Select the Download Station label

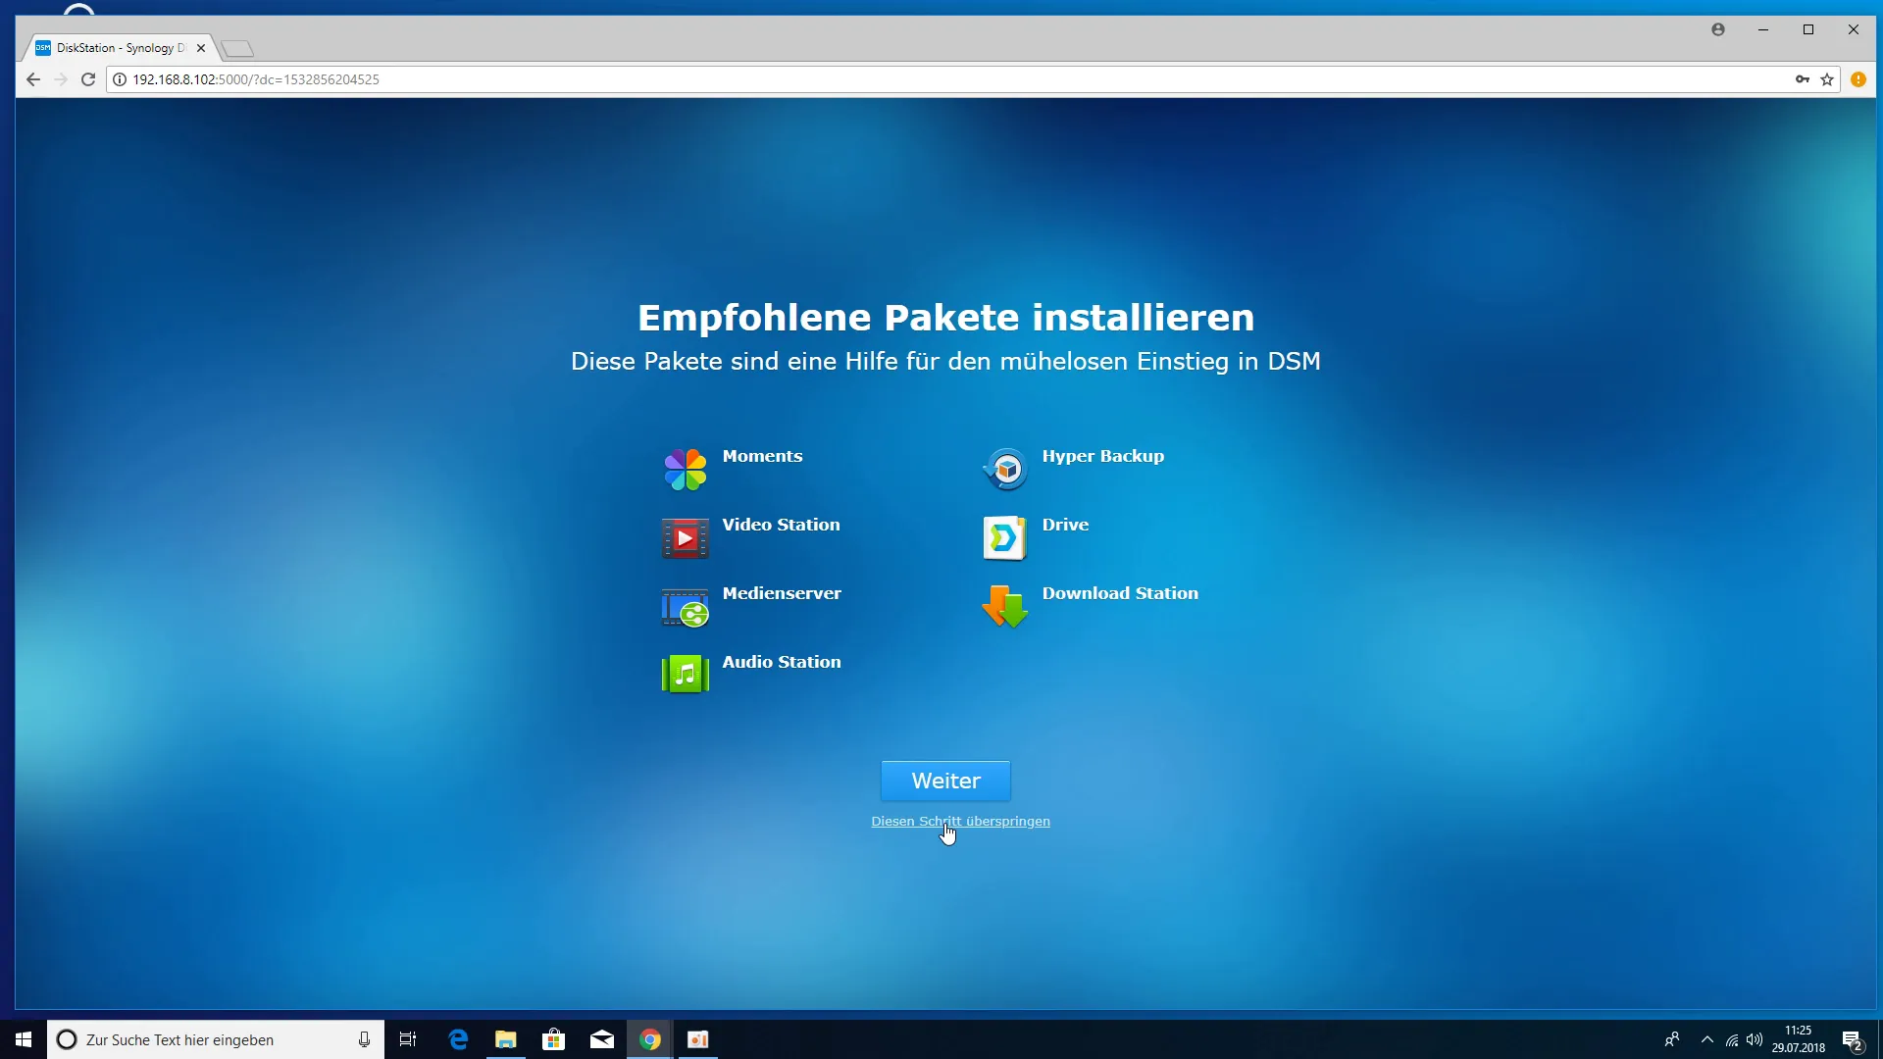(1120, 593)
